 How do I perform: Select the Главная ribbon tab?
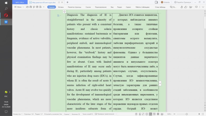click(x=51, y=7)
